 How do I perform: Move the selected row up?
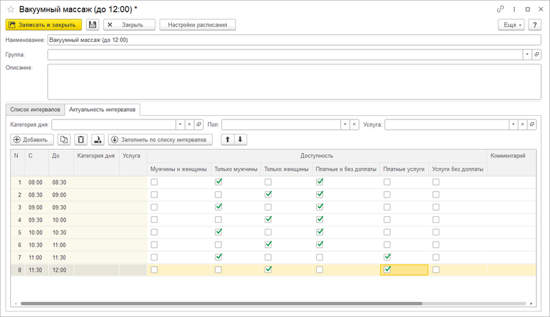coord(227,139)
